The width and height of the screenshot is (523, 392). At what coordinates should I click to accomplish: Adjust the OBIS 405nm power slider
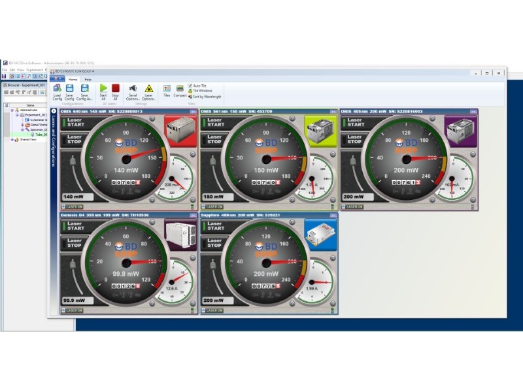[353, 162]
